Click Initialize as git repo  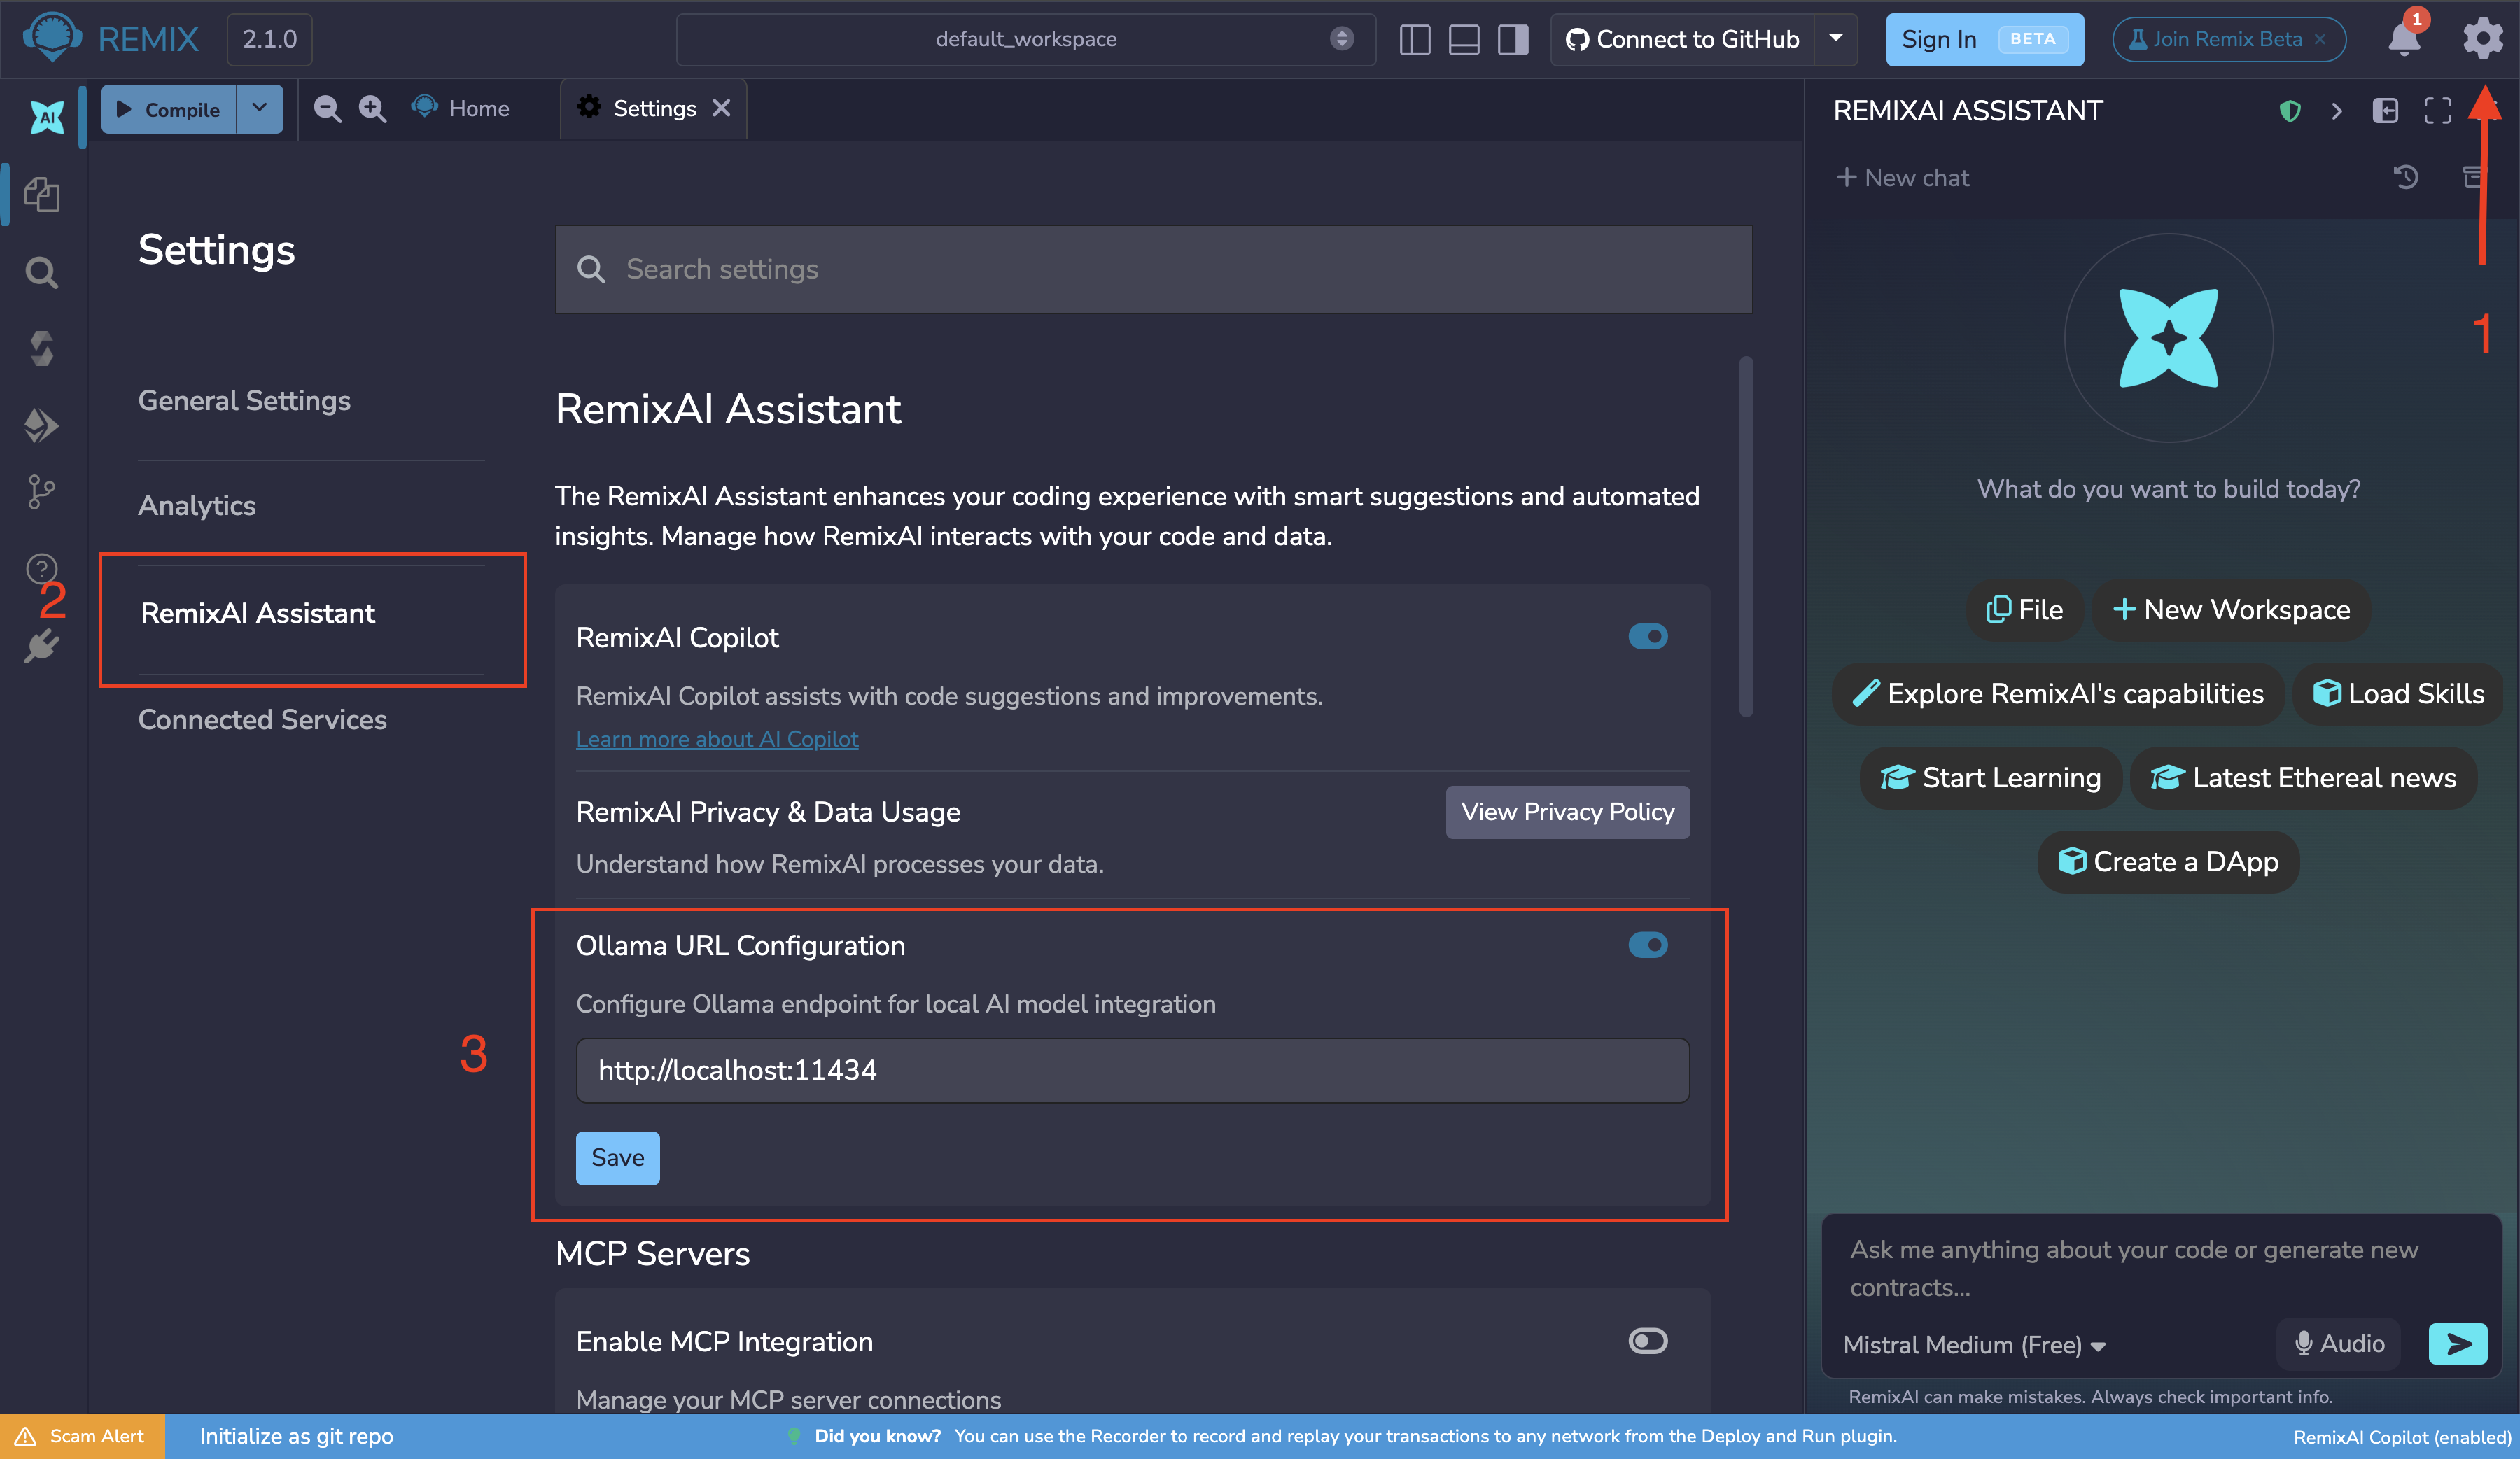coord(296,1436)
